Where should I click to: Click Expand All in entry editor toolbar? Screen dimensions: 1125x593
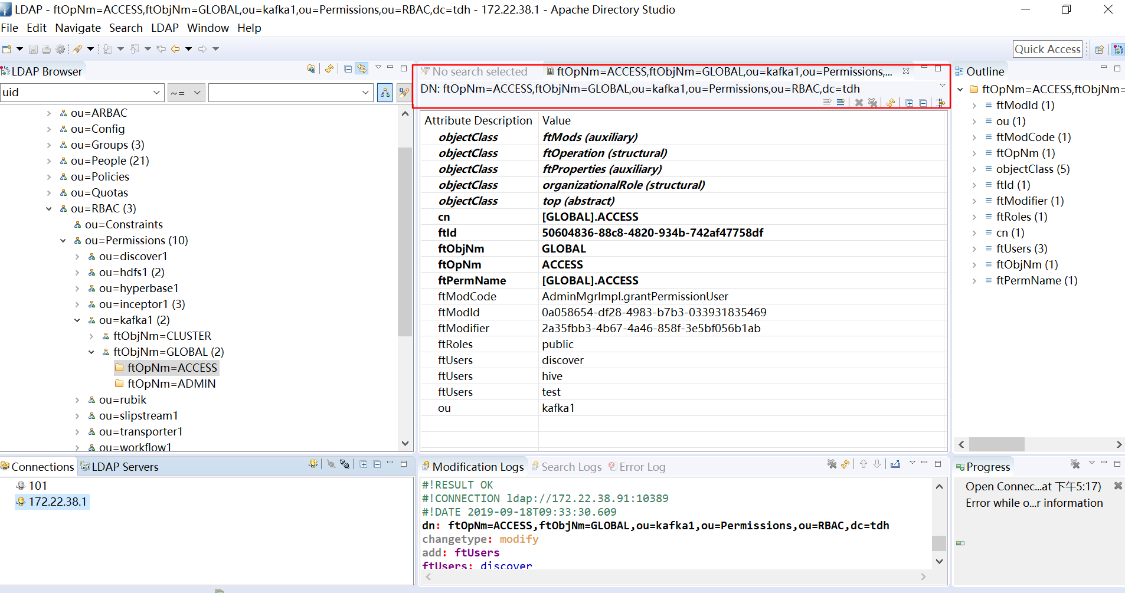(x=909, y=103)
